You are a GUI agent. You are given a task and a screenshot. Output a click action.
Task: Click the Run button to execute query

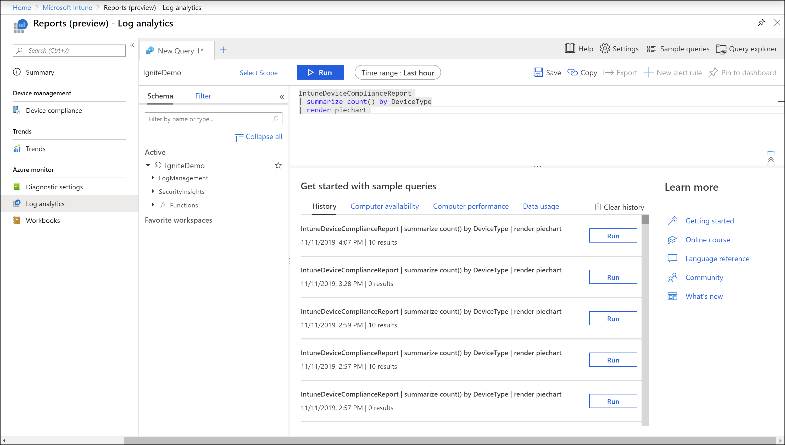tap(320, 73)
